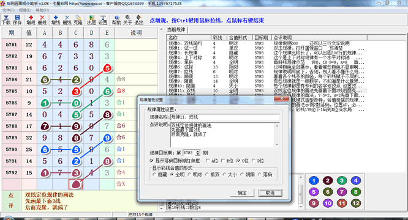
Task: Click the 关于 about toolbar icon
Action: point(127,20)
